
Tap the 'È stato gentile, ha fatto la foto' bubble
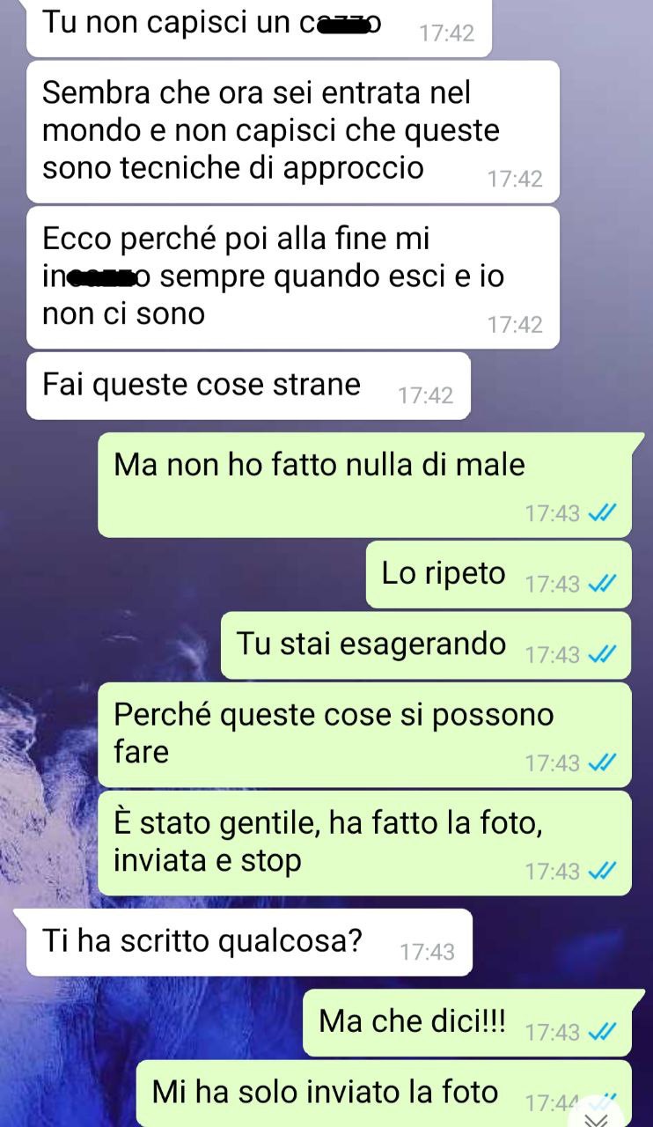tap(364, 843)
